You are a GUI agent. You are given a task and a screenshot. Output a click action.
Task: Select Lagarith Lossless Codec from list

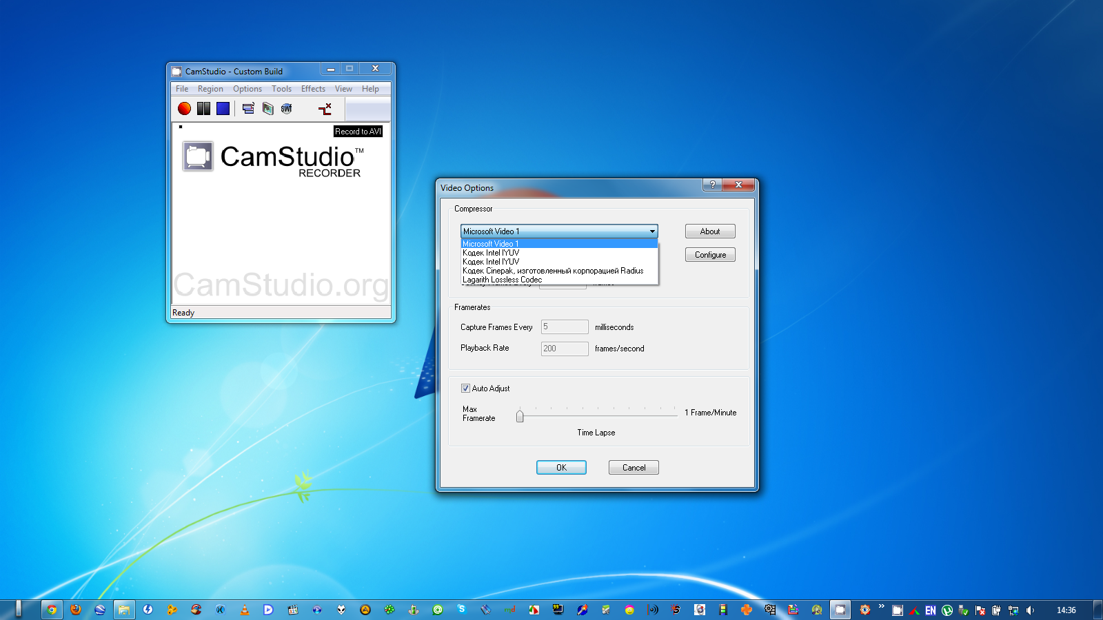(x=503, y=280)
